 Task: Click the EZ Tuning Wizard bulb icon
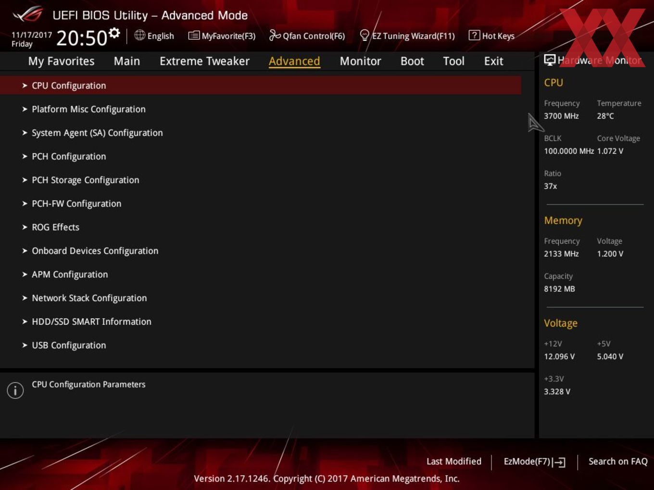click(365, 35)
